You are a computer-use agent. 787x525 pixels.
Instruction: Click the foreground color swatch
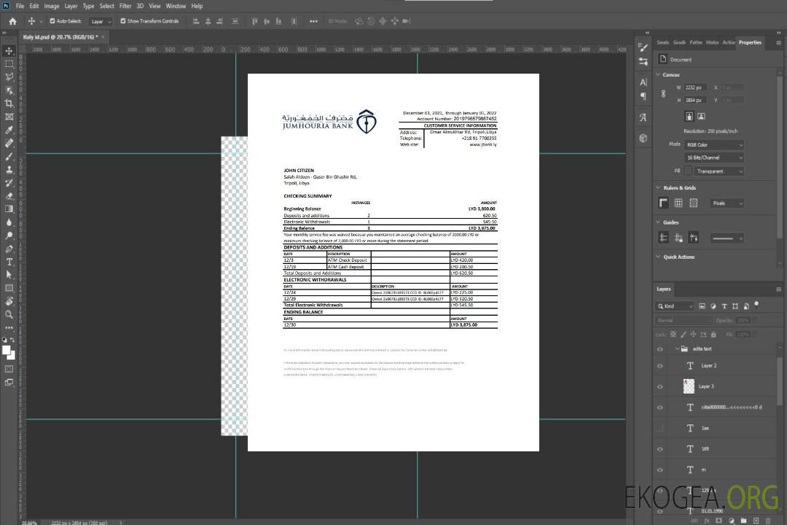point(7,350)
